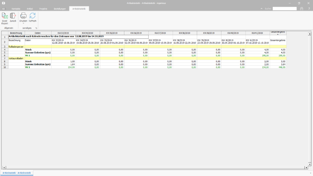Switch to the Artikel tab
Viewport: 313px width, 176px height.
[x=30, y=9]
